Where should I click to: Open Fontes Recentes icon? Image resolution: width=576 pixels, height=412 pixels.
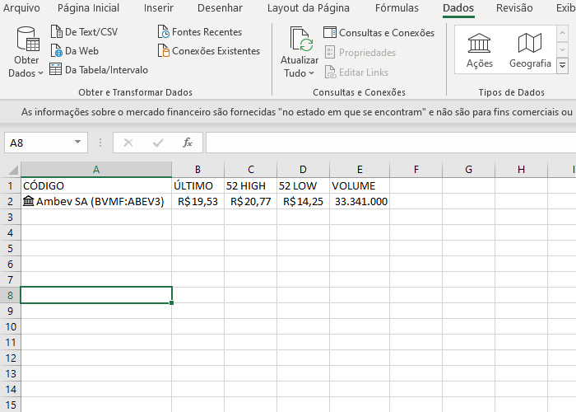[x=163, y=32]
